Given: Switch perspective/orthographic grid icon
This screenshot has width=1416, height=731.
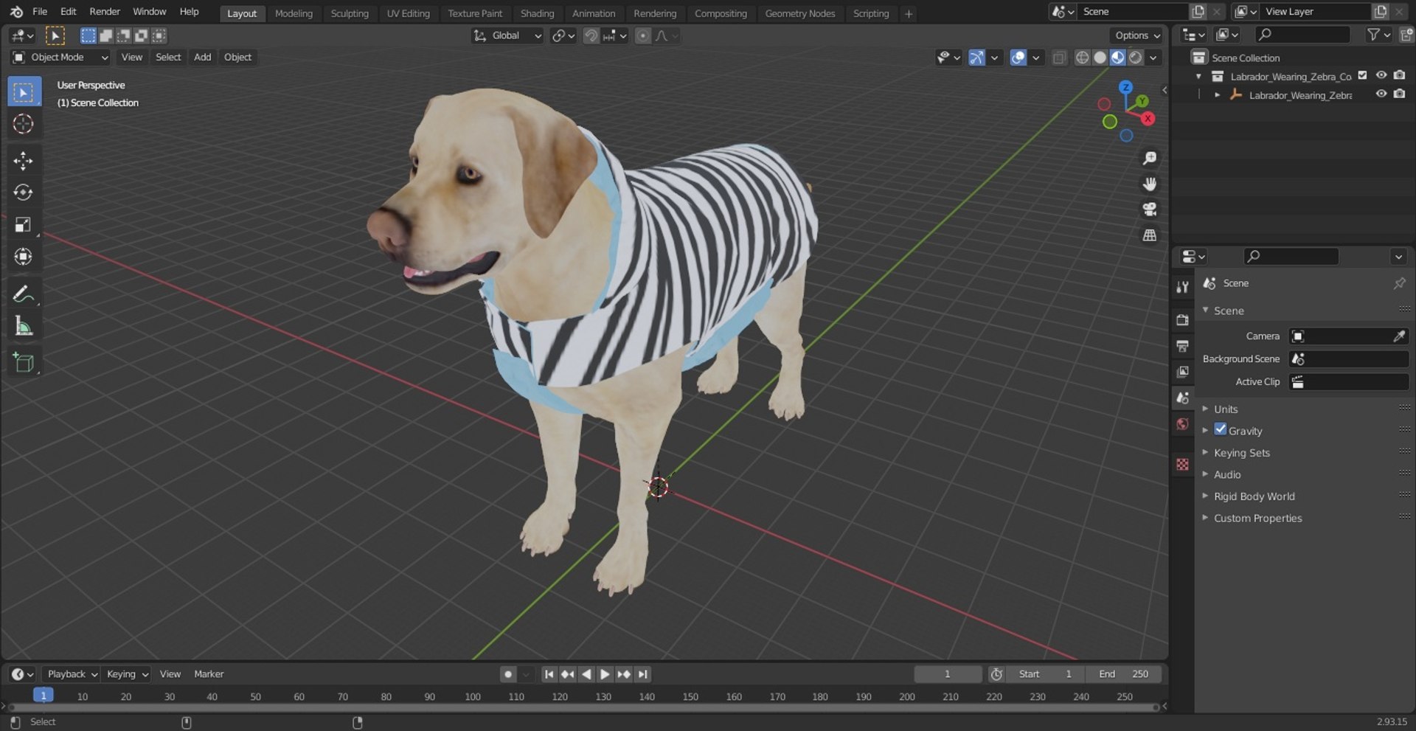Looking at the screenshot, I should coord(1149,235).
